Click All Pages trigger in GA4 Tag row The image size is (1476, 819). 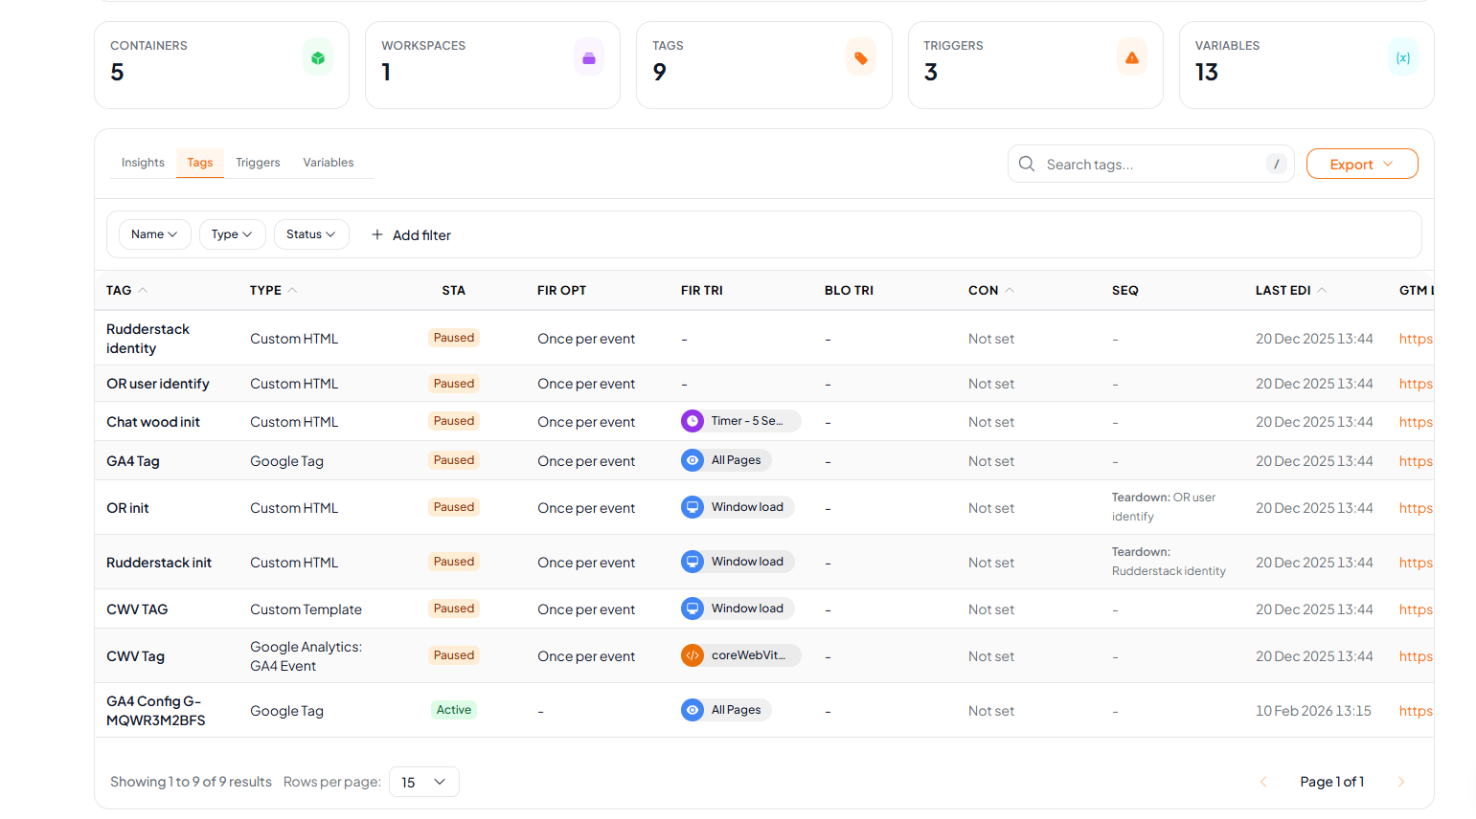(x=726, y=460)
